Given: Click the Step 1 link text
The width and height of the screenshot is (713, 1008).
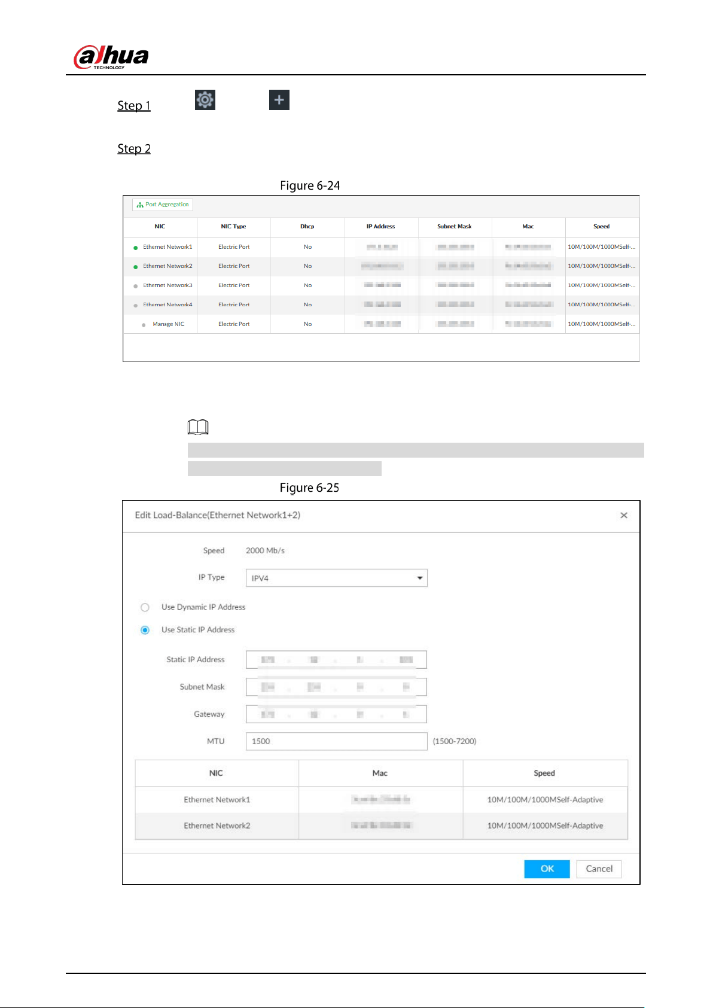Looking at the screenshot, I should pos(134,106).
